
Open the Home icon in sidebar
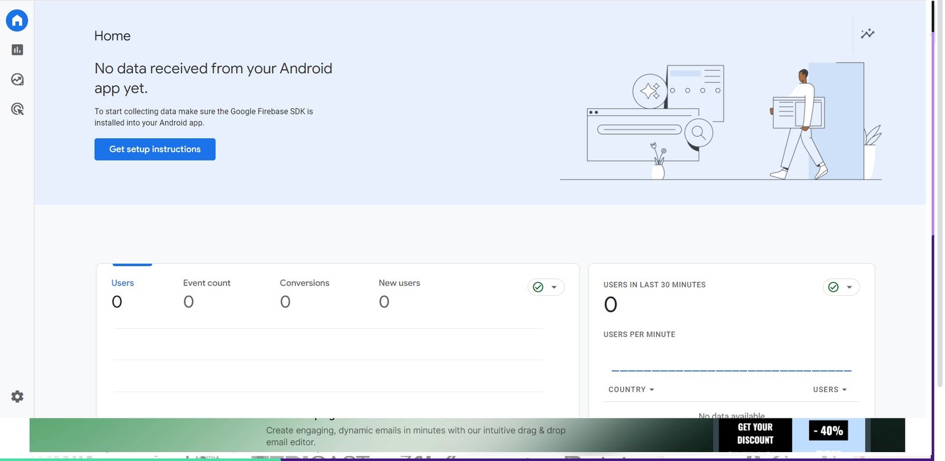[17, 21]
